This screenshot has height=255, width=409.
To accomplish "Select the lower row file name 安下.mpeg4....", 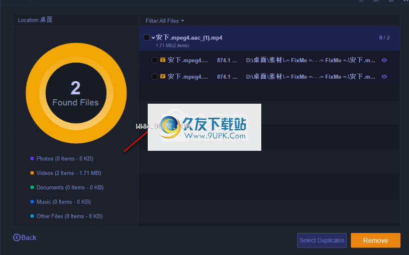I will coord(188,77).
